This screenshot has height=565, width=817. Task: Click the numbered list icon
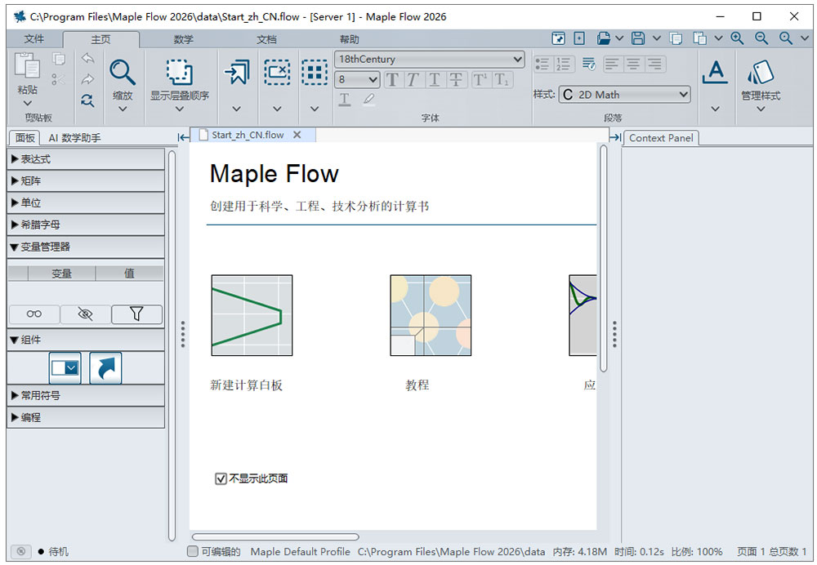tap(563, 64)
